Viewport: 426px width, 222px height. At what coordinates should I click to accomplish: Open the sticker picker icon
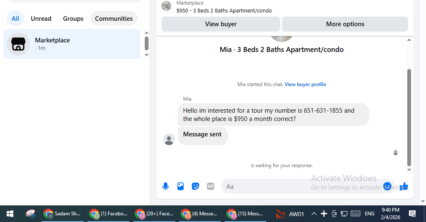196,186
